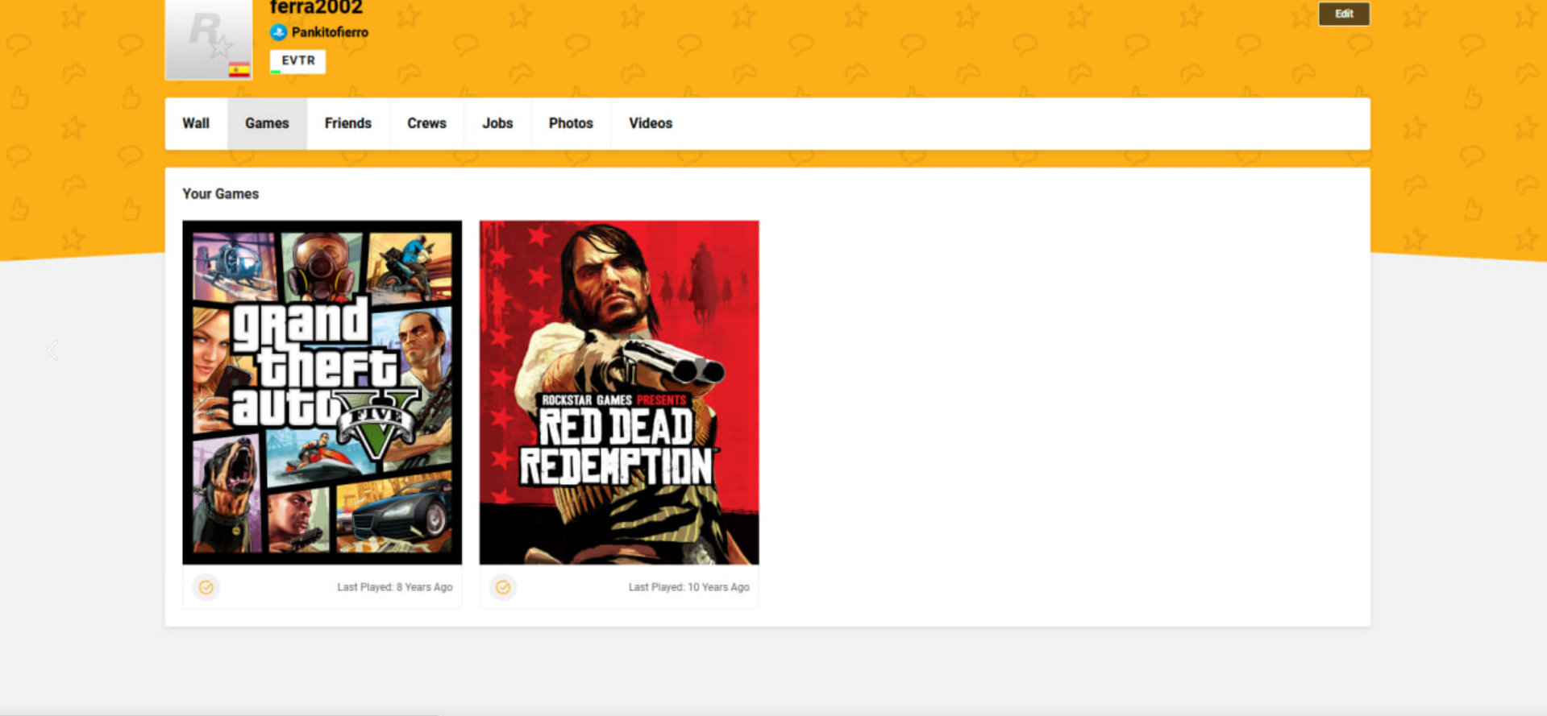Open the Videos tab
1547x716 pixels.
coord(651,123)
